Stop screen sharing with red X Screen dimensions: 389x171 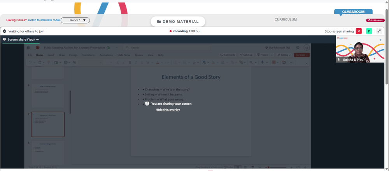(359, 31)
